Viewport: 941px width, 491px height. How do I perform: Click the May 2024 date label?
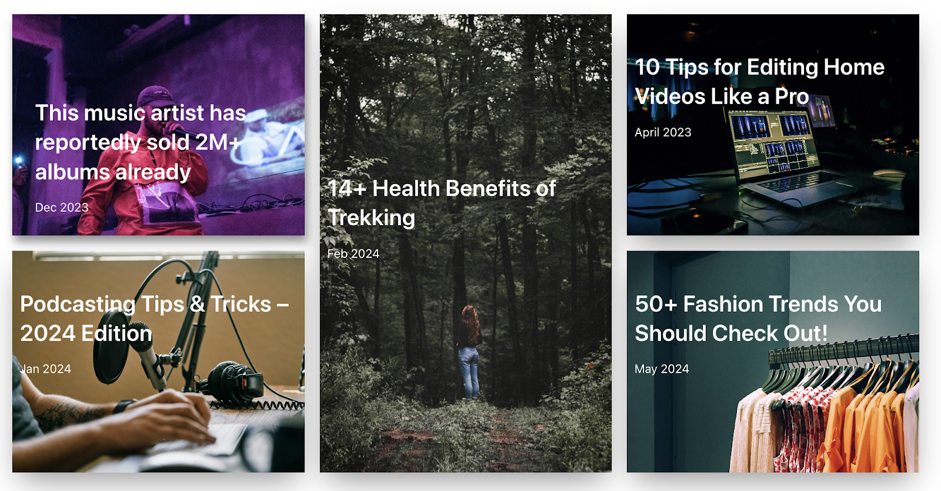pos(662,369)
